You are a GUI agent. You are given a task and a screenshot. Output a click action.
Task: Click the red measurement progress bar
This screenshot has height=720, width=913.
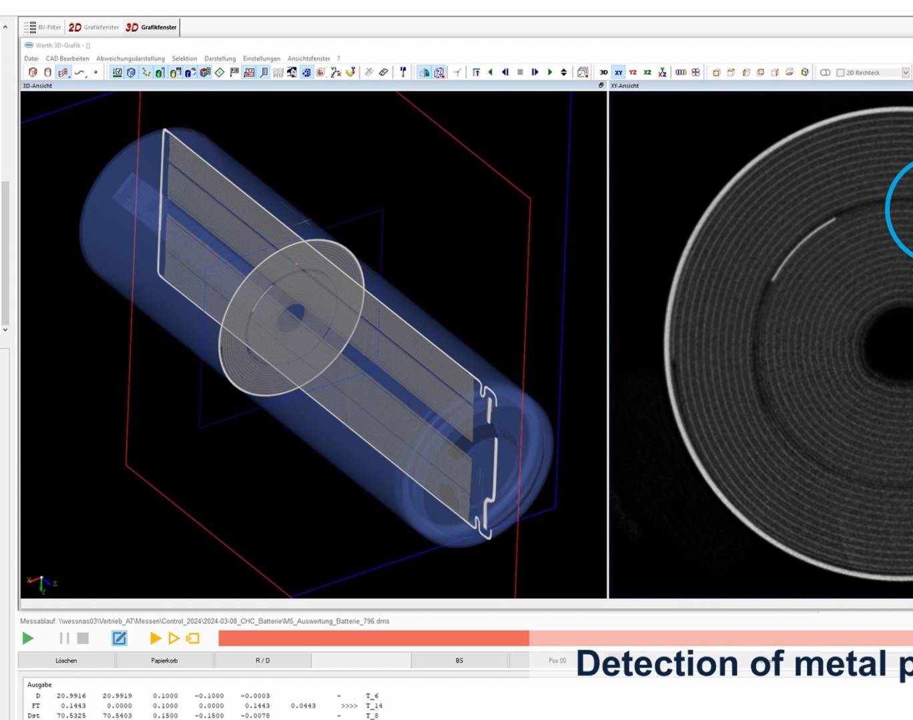[x=373, y=638]
